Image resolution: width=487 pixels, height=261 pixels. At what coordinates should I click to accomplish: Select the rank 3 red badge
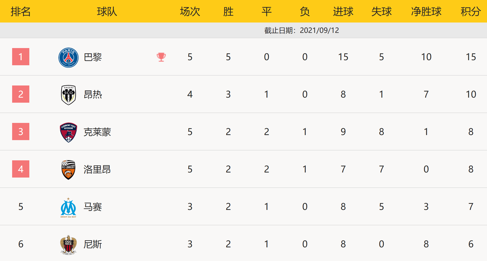point(21,132)
